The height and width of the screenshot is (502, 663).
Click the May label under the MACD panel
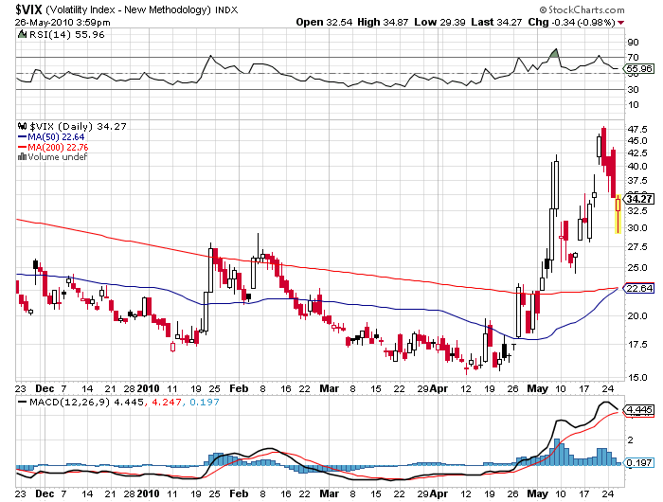[x=537, y=494]
